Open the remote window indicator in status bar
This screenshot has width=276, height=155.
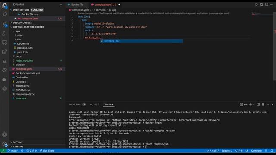tap(3, 151)
